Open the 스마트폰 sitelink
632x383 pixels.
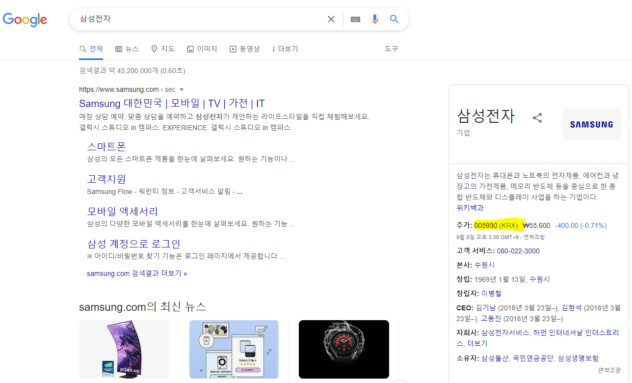[106, 146]
